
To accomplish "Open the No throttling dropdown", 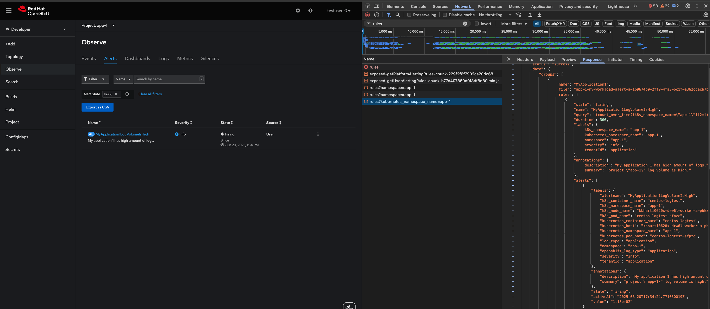I will 495,15.
